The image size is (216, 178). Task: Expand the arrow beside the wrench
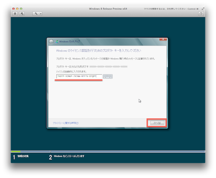pos(41,14)
